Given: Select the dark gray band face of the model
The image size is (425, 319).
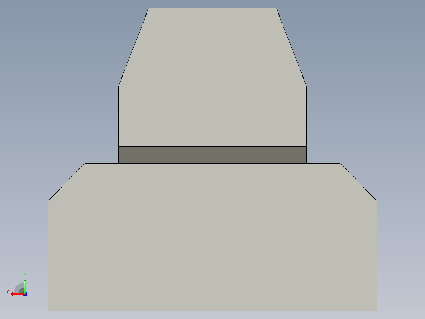Looking at the screenshot, I should pyautogui.click(x=212, y=155).
